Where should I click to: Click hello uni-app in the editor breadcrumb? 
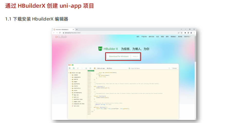[x=101, y=68]
